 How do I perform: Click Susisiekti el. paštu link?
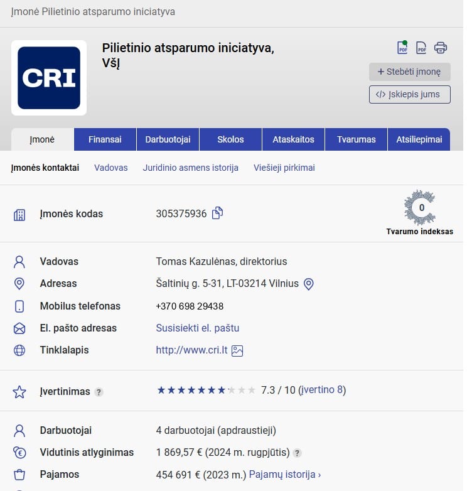tap(198, 328)
